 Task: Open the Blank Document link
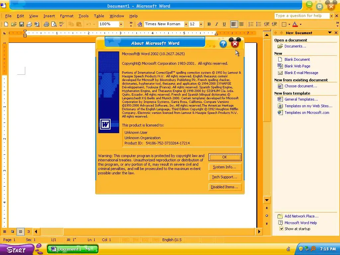(x=297, y=59)
